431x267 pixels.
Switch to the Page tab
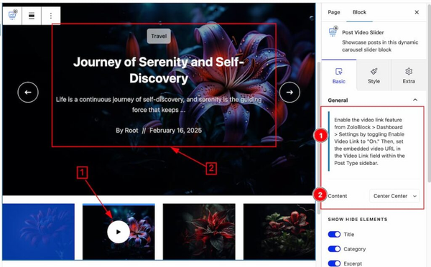click(334, 12)
